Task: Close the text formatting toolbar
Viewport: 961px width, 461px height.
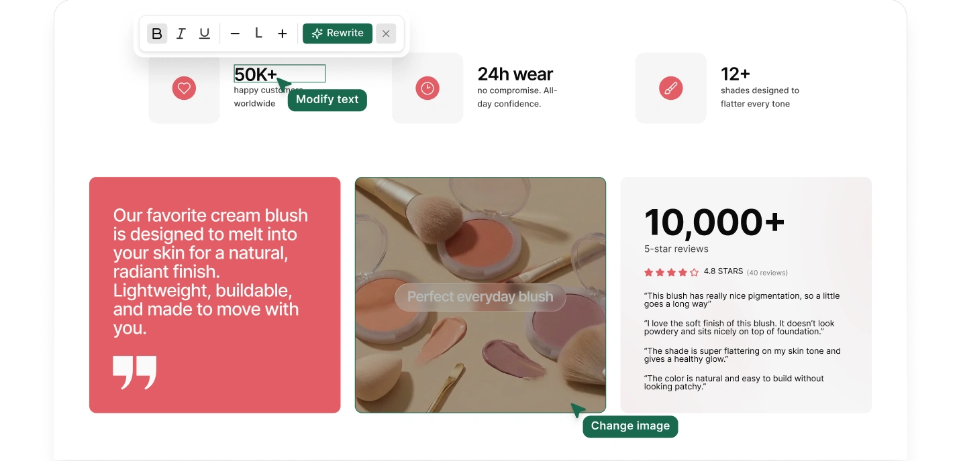Action: 386,34
